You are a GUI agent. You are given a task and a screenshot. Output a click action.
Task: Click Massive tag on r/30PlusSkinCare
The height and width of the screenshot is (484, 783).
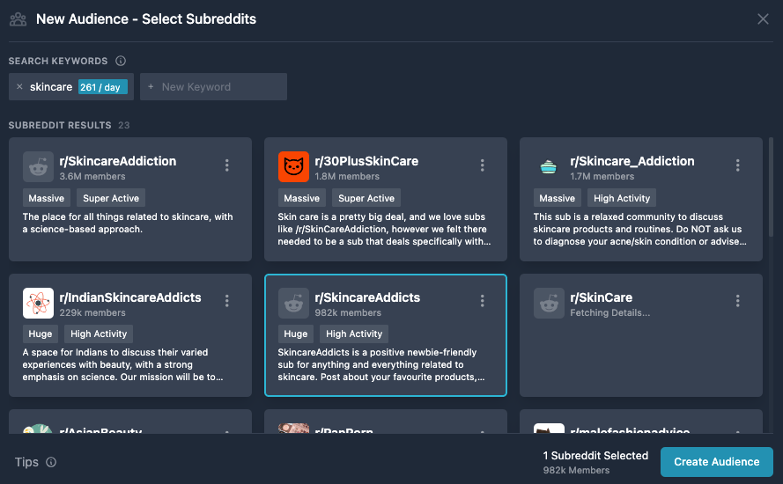pos(301,198)
